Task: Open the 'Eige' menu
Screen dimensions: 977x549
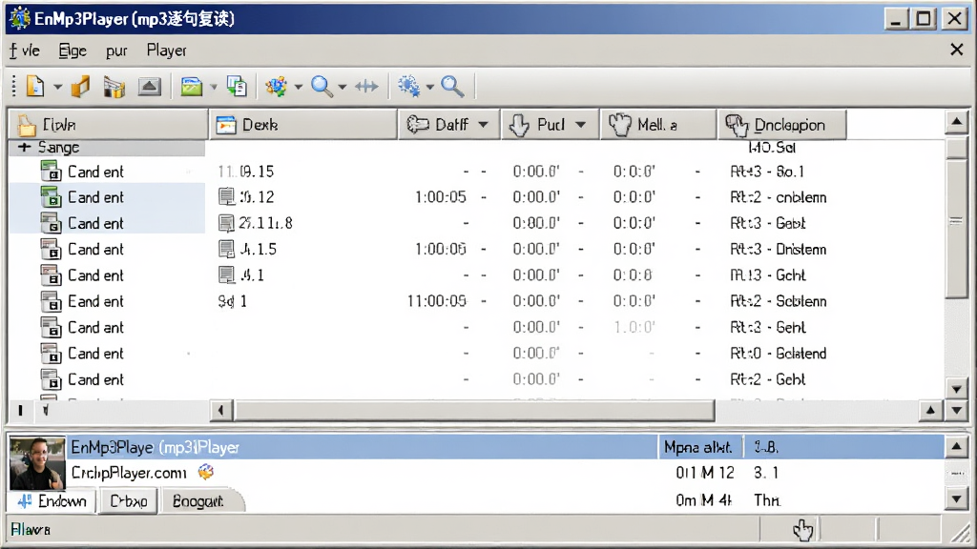Action: click(73, 51)
